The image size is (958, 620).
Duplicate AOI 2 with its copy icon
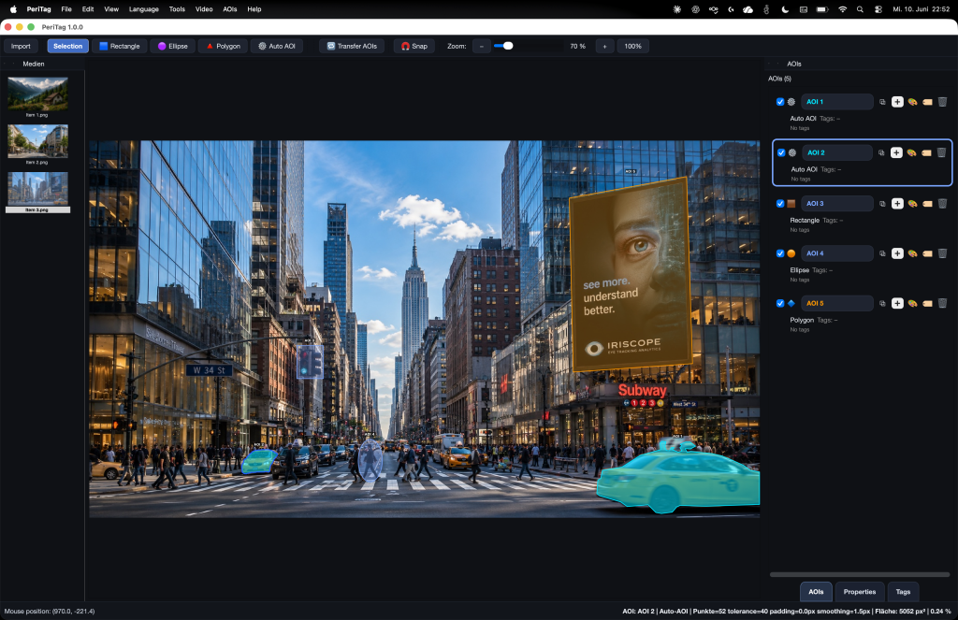pos(881,152)
